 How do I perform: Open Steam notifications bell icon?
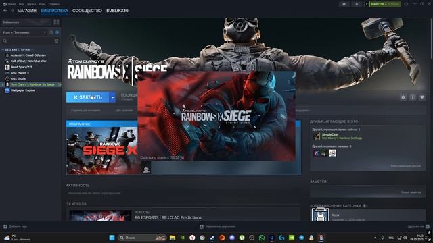357,4
